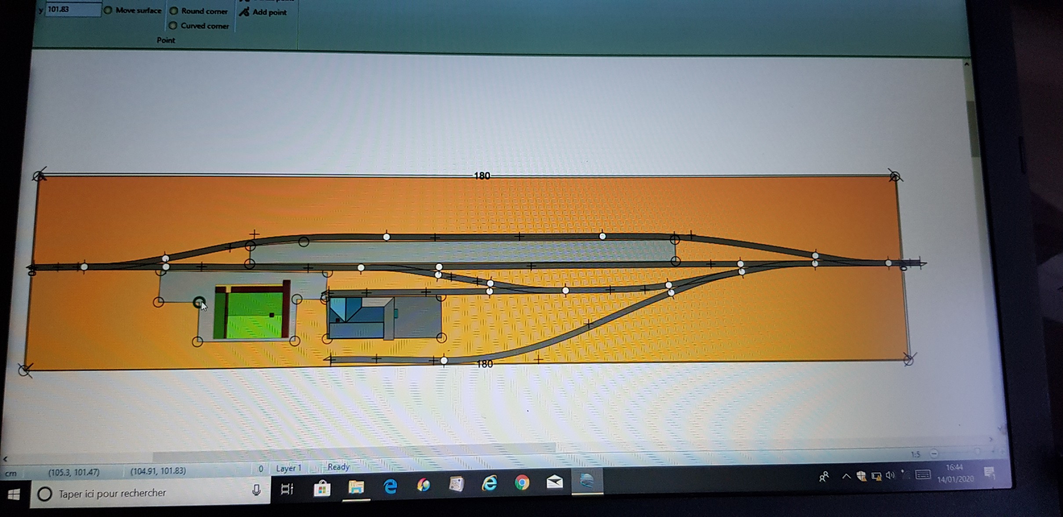The image size is (1063, 517).
Task: Click the bottom-left corner handle of baseboard
Action: [25, 370]
